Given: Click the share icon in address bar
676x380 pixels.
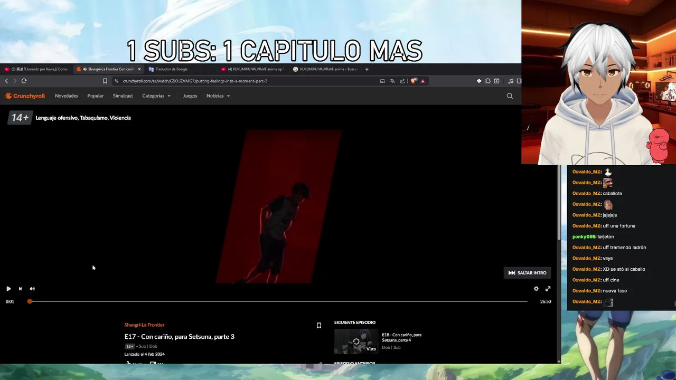Looking at the screenshot, I should tap(402, 81).
